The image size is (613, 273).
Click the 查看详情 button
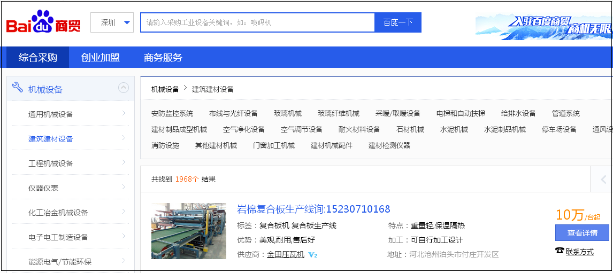582,233
